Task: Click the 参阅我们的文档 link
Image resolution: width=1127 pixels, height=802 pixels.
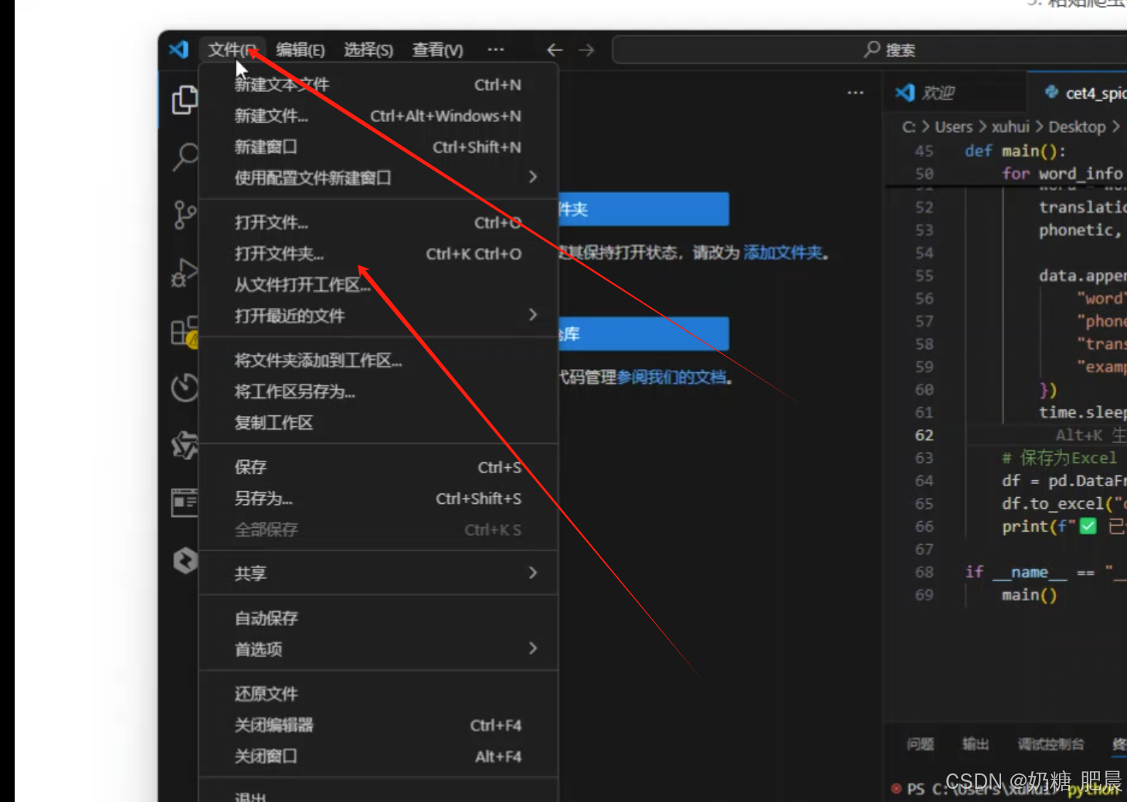Action: [x=671, y=377]
